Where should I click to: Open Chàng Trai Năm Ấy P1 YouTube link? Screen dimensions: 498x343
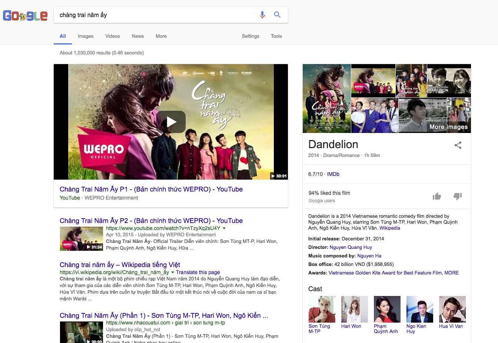(x=151, y=189)
